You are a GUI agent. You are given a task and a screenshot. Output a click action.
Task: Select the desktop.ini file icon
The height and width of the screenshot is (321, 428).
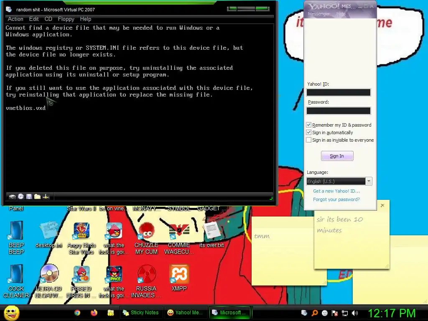point(49,235)
